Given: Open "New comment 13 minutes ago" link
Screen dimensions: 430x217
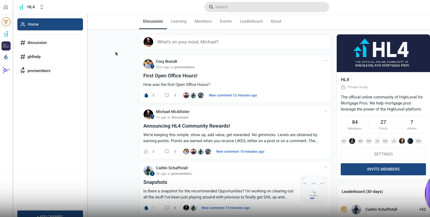Looking at the screenshot, I should pyautogui.click(x=226, y=208).
